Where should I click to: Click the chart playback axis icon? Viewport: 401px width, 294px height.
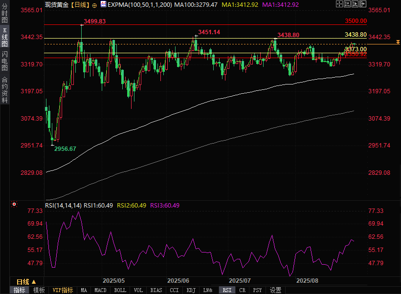355,4
